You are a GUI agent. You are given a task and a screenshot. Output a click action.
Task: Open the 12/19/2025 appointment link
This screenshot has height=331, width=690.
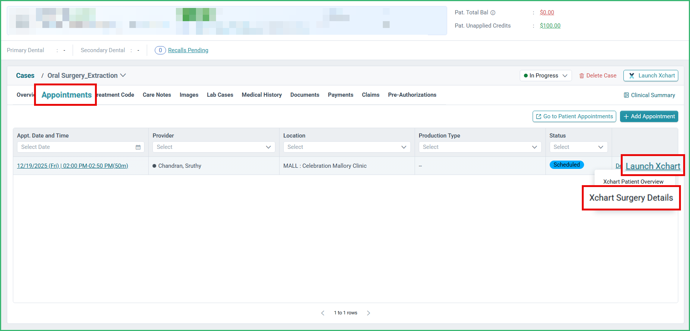click(x=73, y=166)
